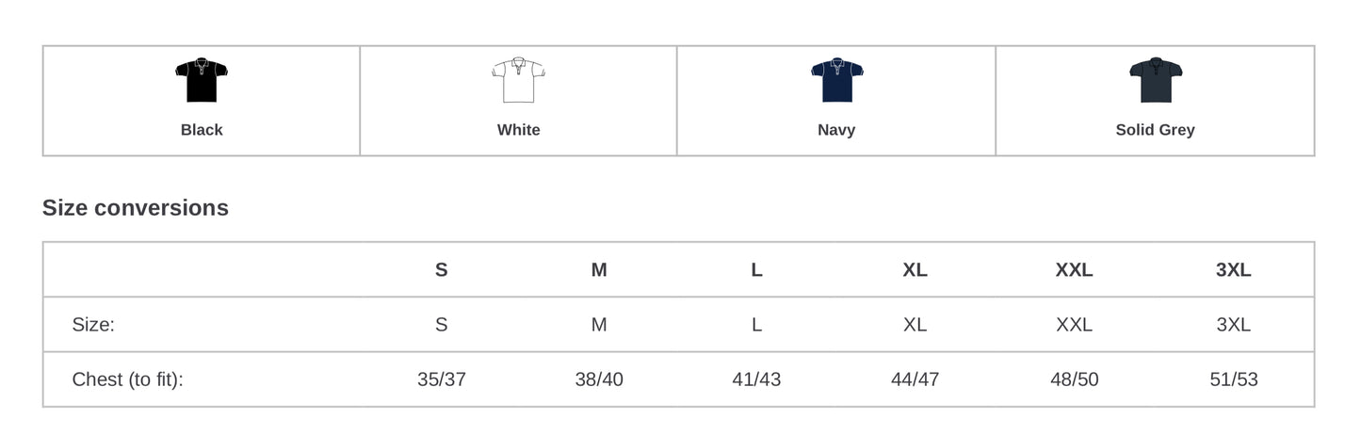Viewport: 1361px width, 435px height.
Task: Select the bold XL column header
Action: [915, 270]
